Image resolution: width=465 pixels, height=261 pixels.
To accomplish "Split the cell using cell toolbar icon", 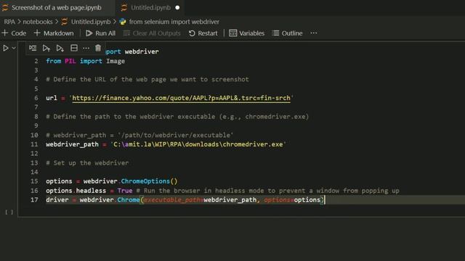I will coord(74,48).
